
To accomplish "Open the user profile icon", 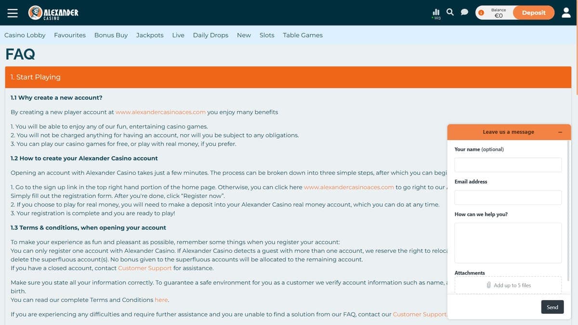I will pos(566,13).
